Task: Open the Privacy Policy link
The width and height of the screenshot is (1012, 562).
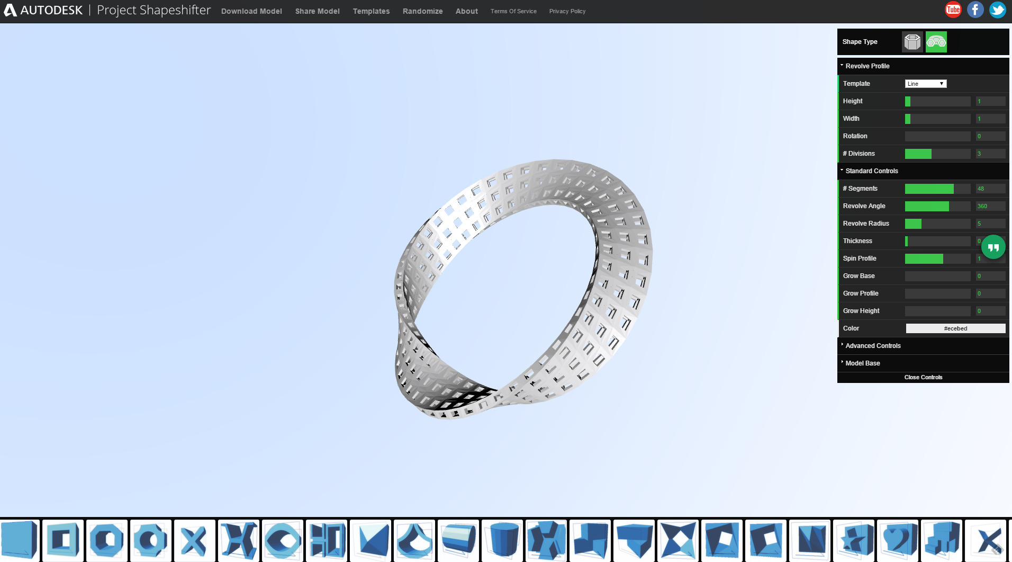Action: tap(567, 11)
